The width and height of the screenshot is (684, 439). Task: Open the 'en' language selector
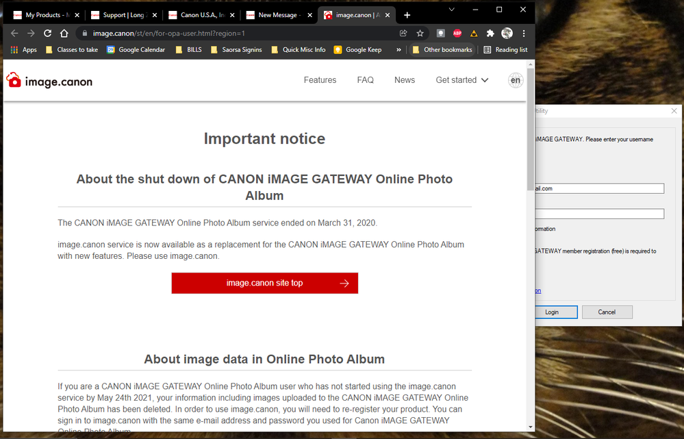516,80
